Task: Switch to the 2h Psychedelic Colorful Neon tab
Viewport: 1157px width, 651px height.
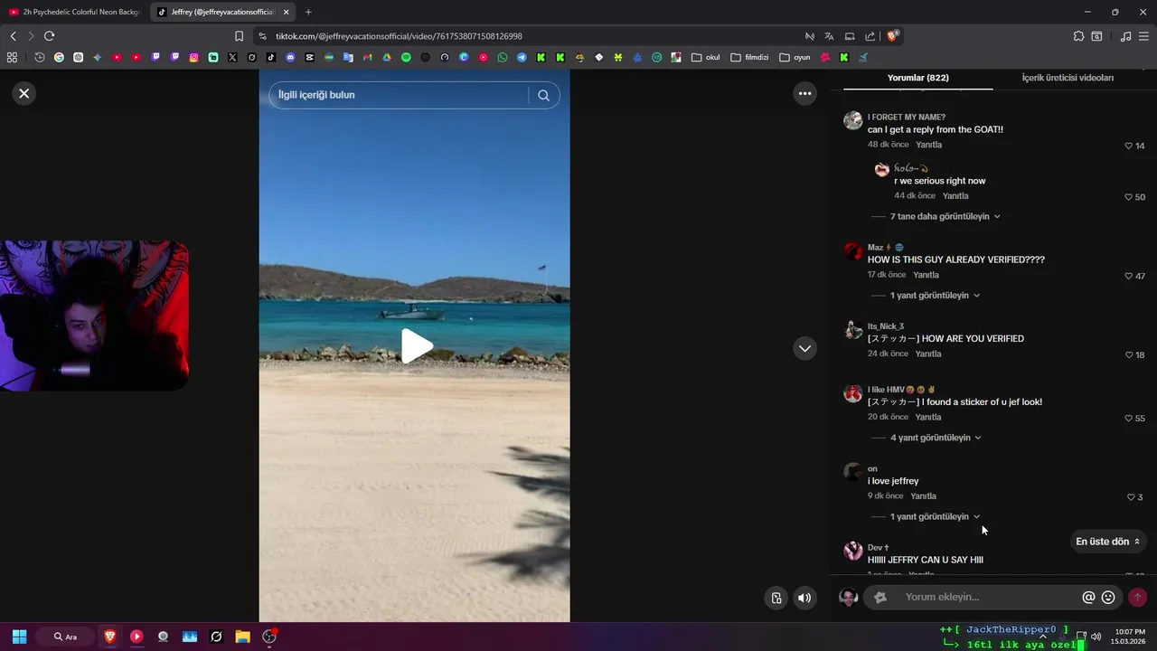Action: click(74, 12)
